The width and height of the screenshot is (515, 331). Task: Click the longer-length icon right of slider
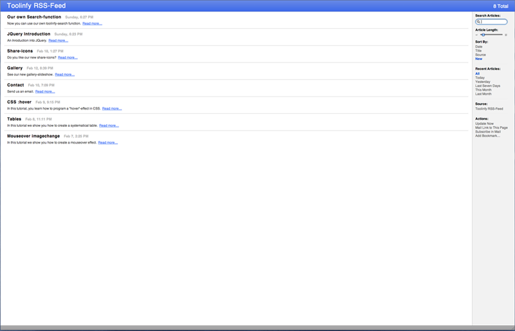point(506,35)
